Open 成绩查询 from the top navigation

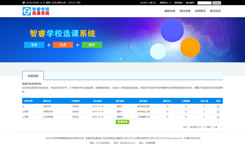[200, 11]
